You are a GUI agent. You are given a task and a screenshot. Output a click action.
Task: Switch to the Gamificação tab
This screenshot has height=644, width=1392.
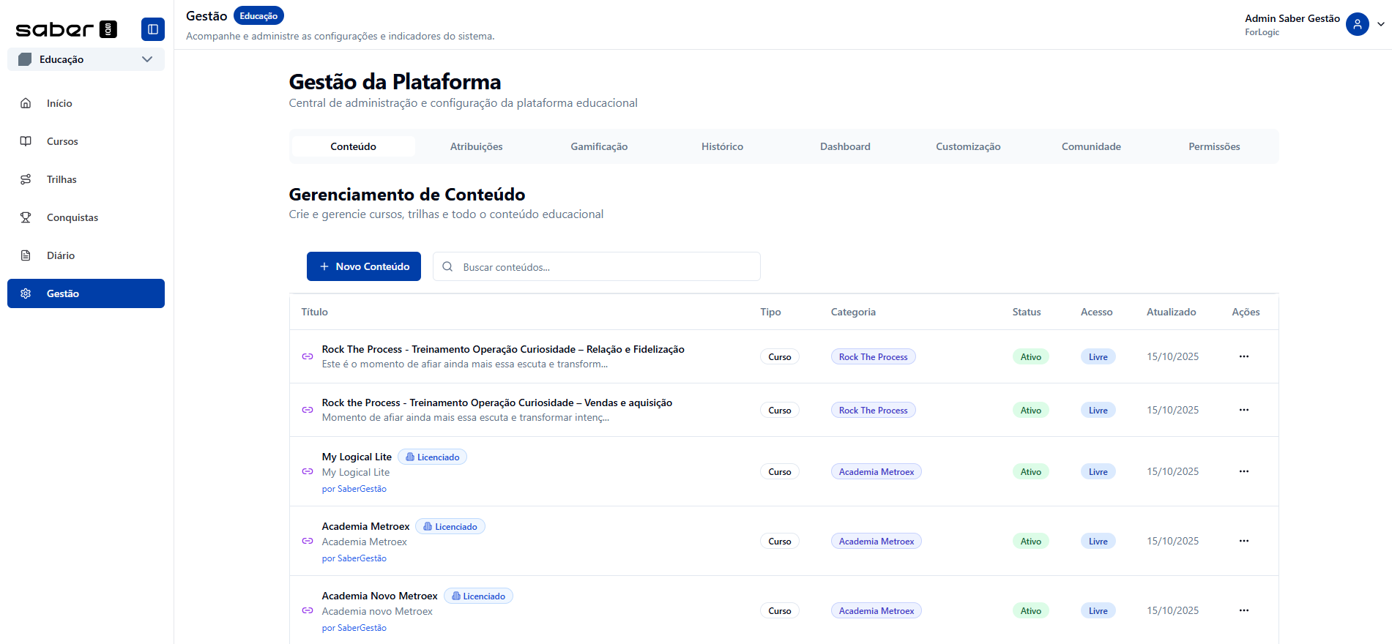[x=599, y=146]
